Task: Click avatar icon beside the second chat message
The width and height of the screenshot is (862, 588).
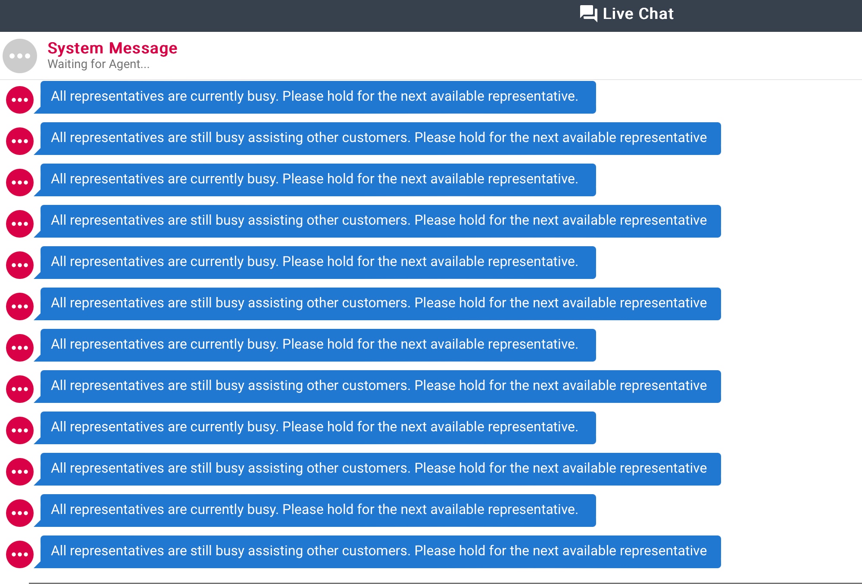Action: coord(20,141)
